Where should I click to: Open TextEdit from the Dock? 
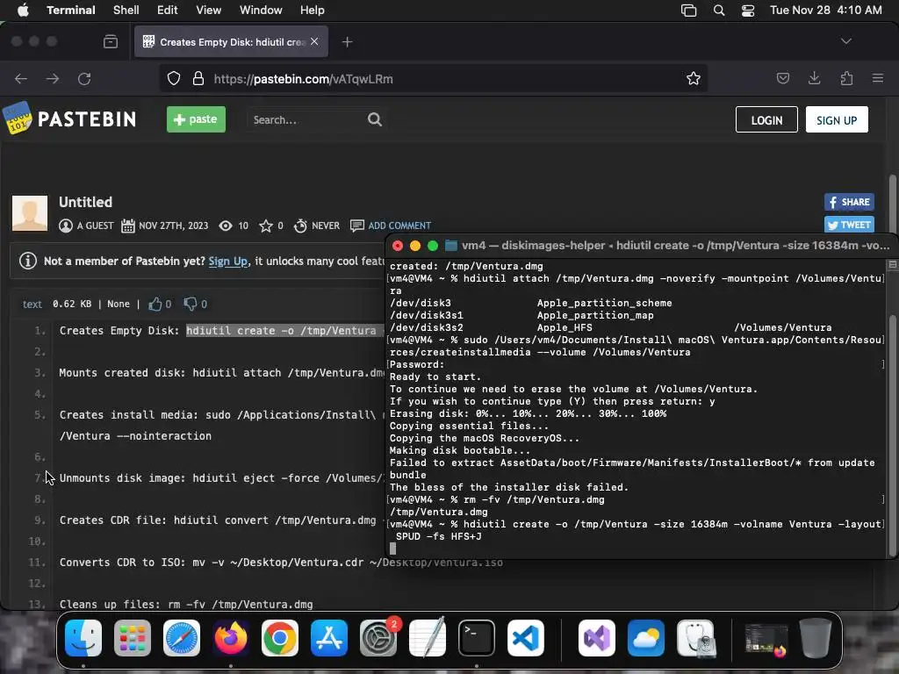pos(428,638)
